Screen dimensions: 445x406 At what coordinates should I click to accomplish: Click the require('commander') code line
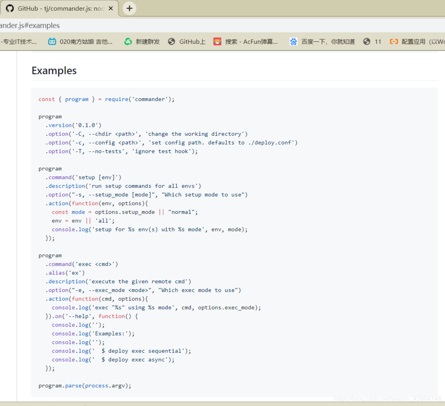107,99
